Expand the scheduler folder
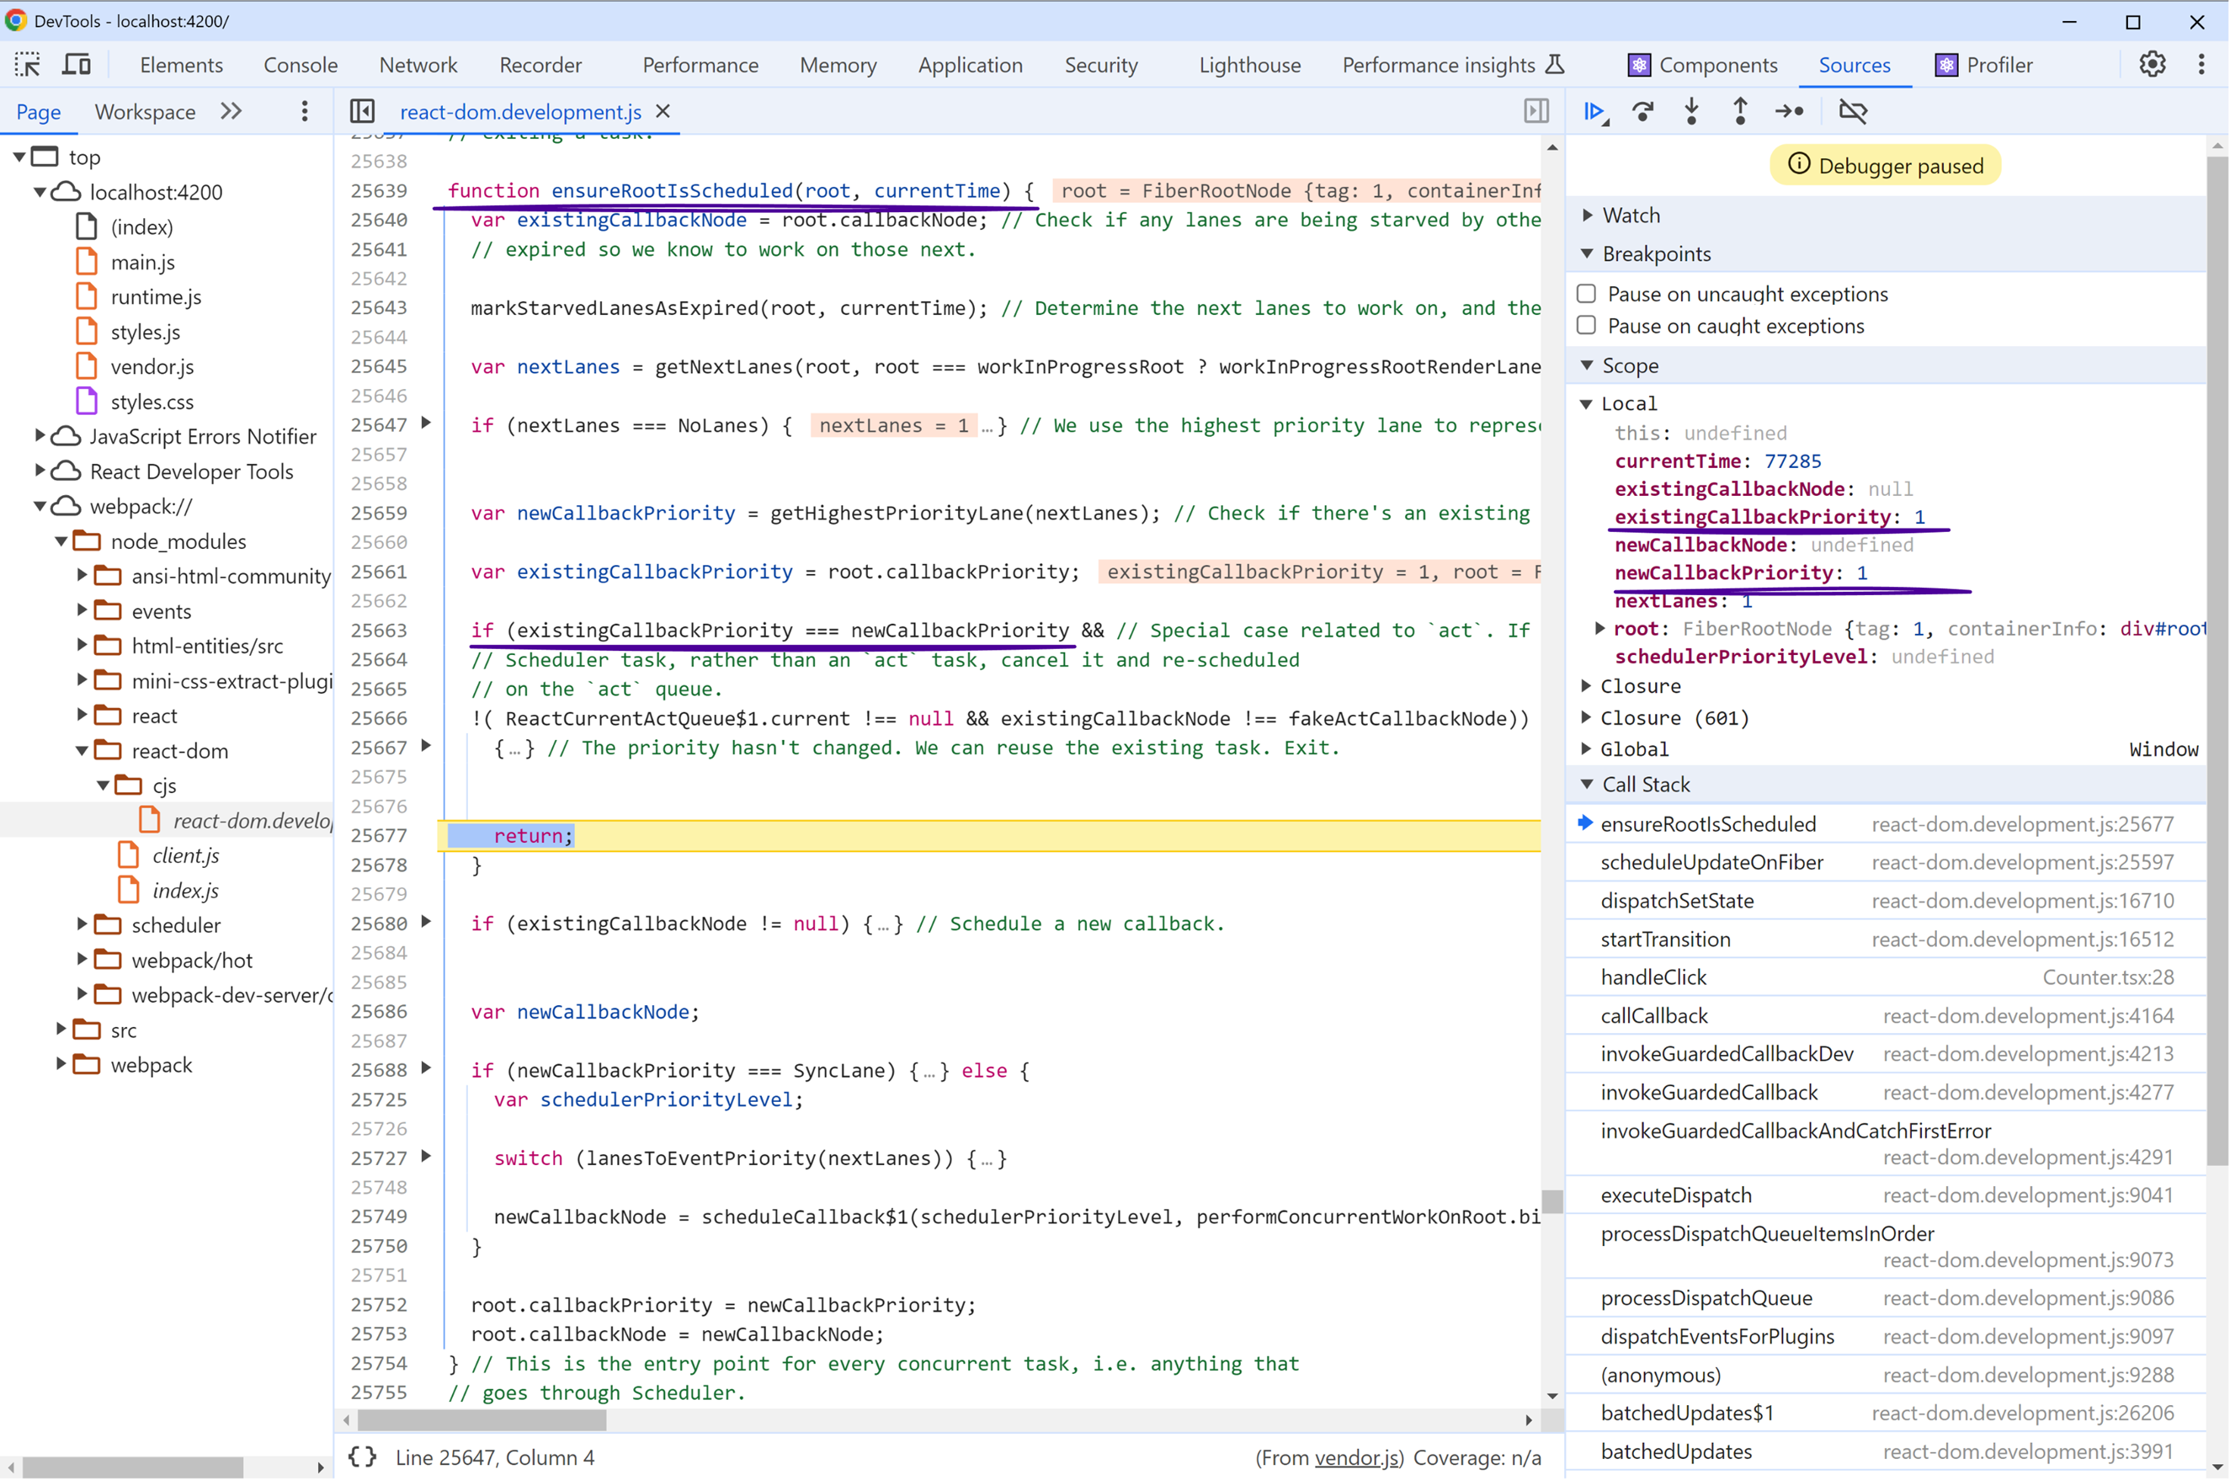This screenshot has height=1480, width=2230. click(x=82, y=925)
